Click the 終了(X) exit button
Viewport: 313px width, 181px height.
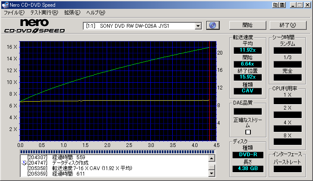(x=288, y=25)
